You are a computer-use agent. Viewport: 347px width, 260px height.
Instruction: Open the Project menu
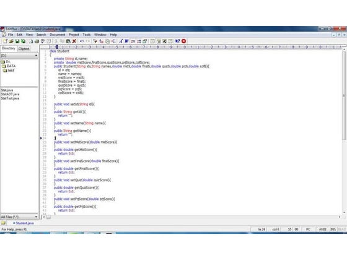click(74, 35)
